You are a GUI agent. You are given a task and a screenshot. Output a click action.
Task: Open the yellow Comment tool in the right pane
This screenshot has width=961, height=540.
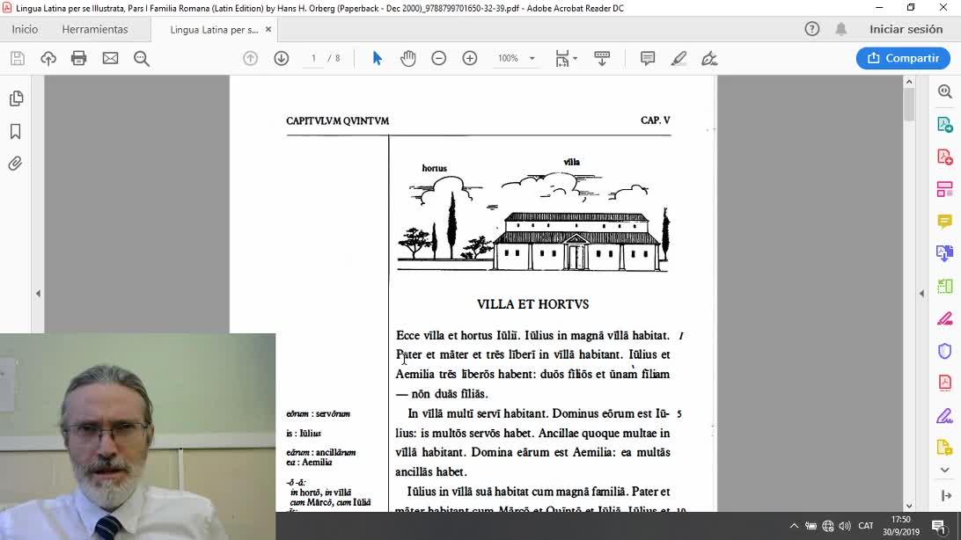944,221
